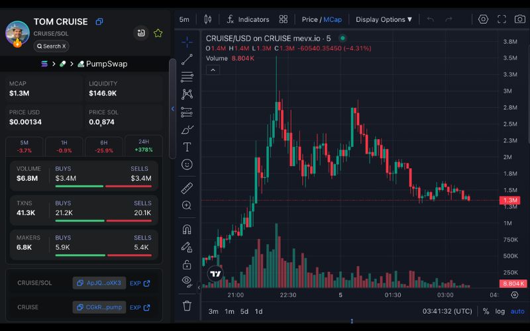This screenshot has height=331, width=530.
Task: Click the undo arrow
Action: 430,19
